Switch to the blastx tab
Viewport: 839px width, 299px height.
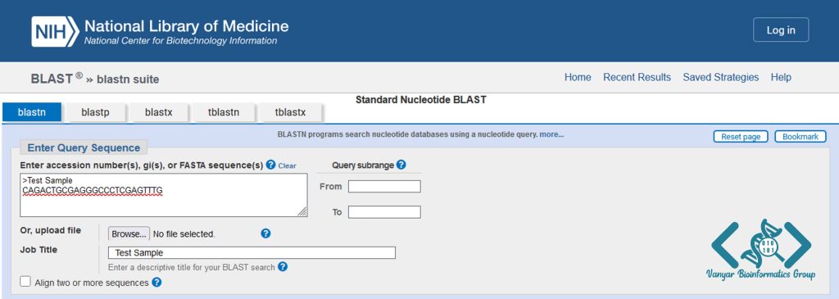[x=158, y=112]
